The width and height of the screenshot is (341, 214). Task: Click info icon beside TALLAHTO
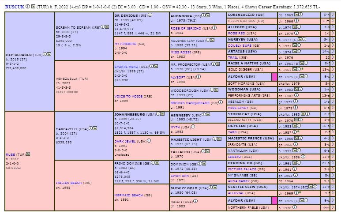click(x=203, y=151)
